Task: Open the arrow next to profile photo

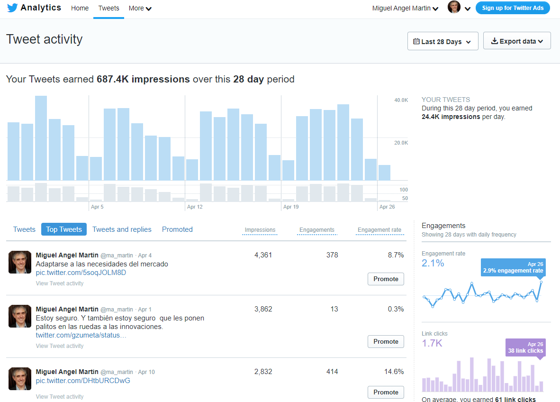Action: point(468,9)
